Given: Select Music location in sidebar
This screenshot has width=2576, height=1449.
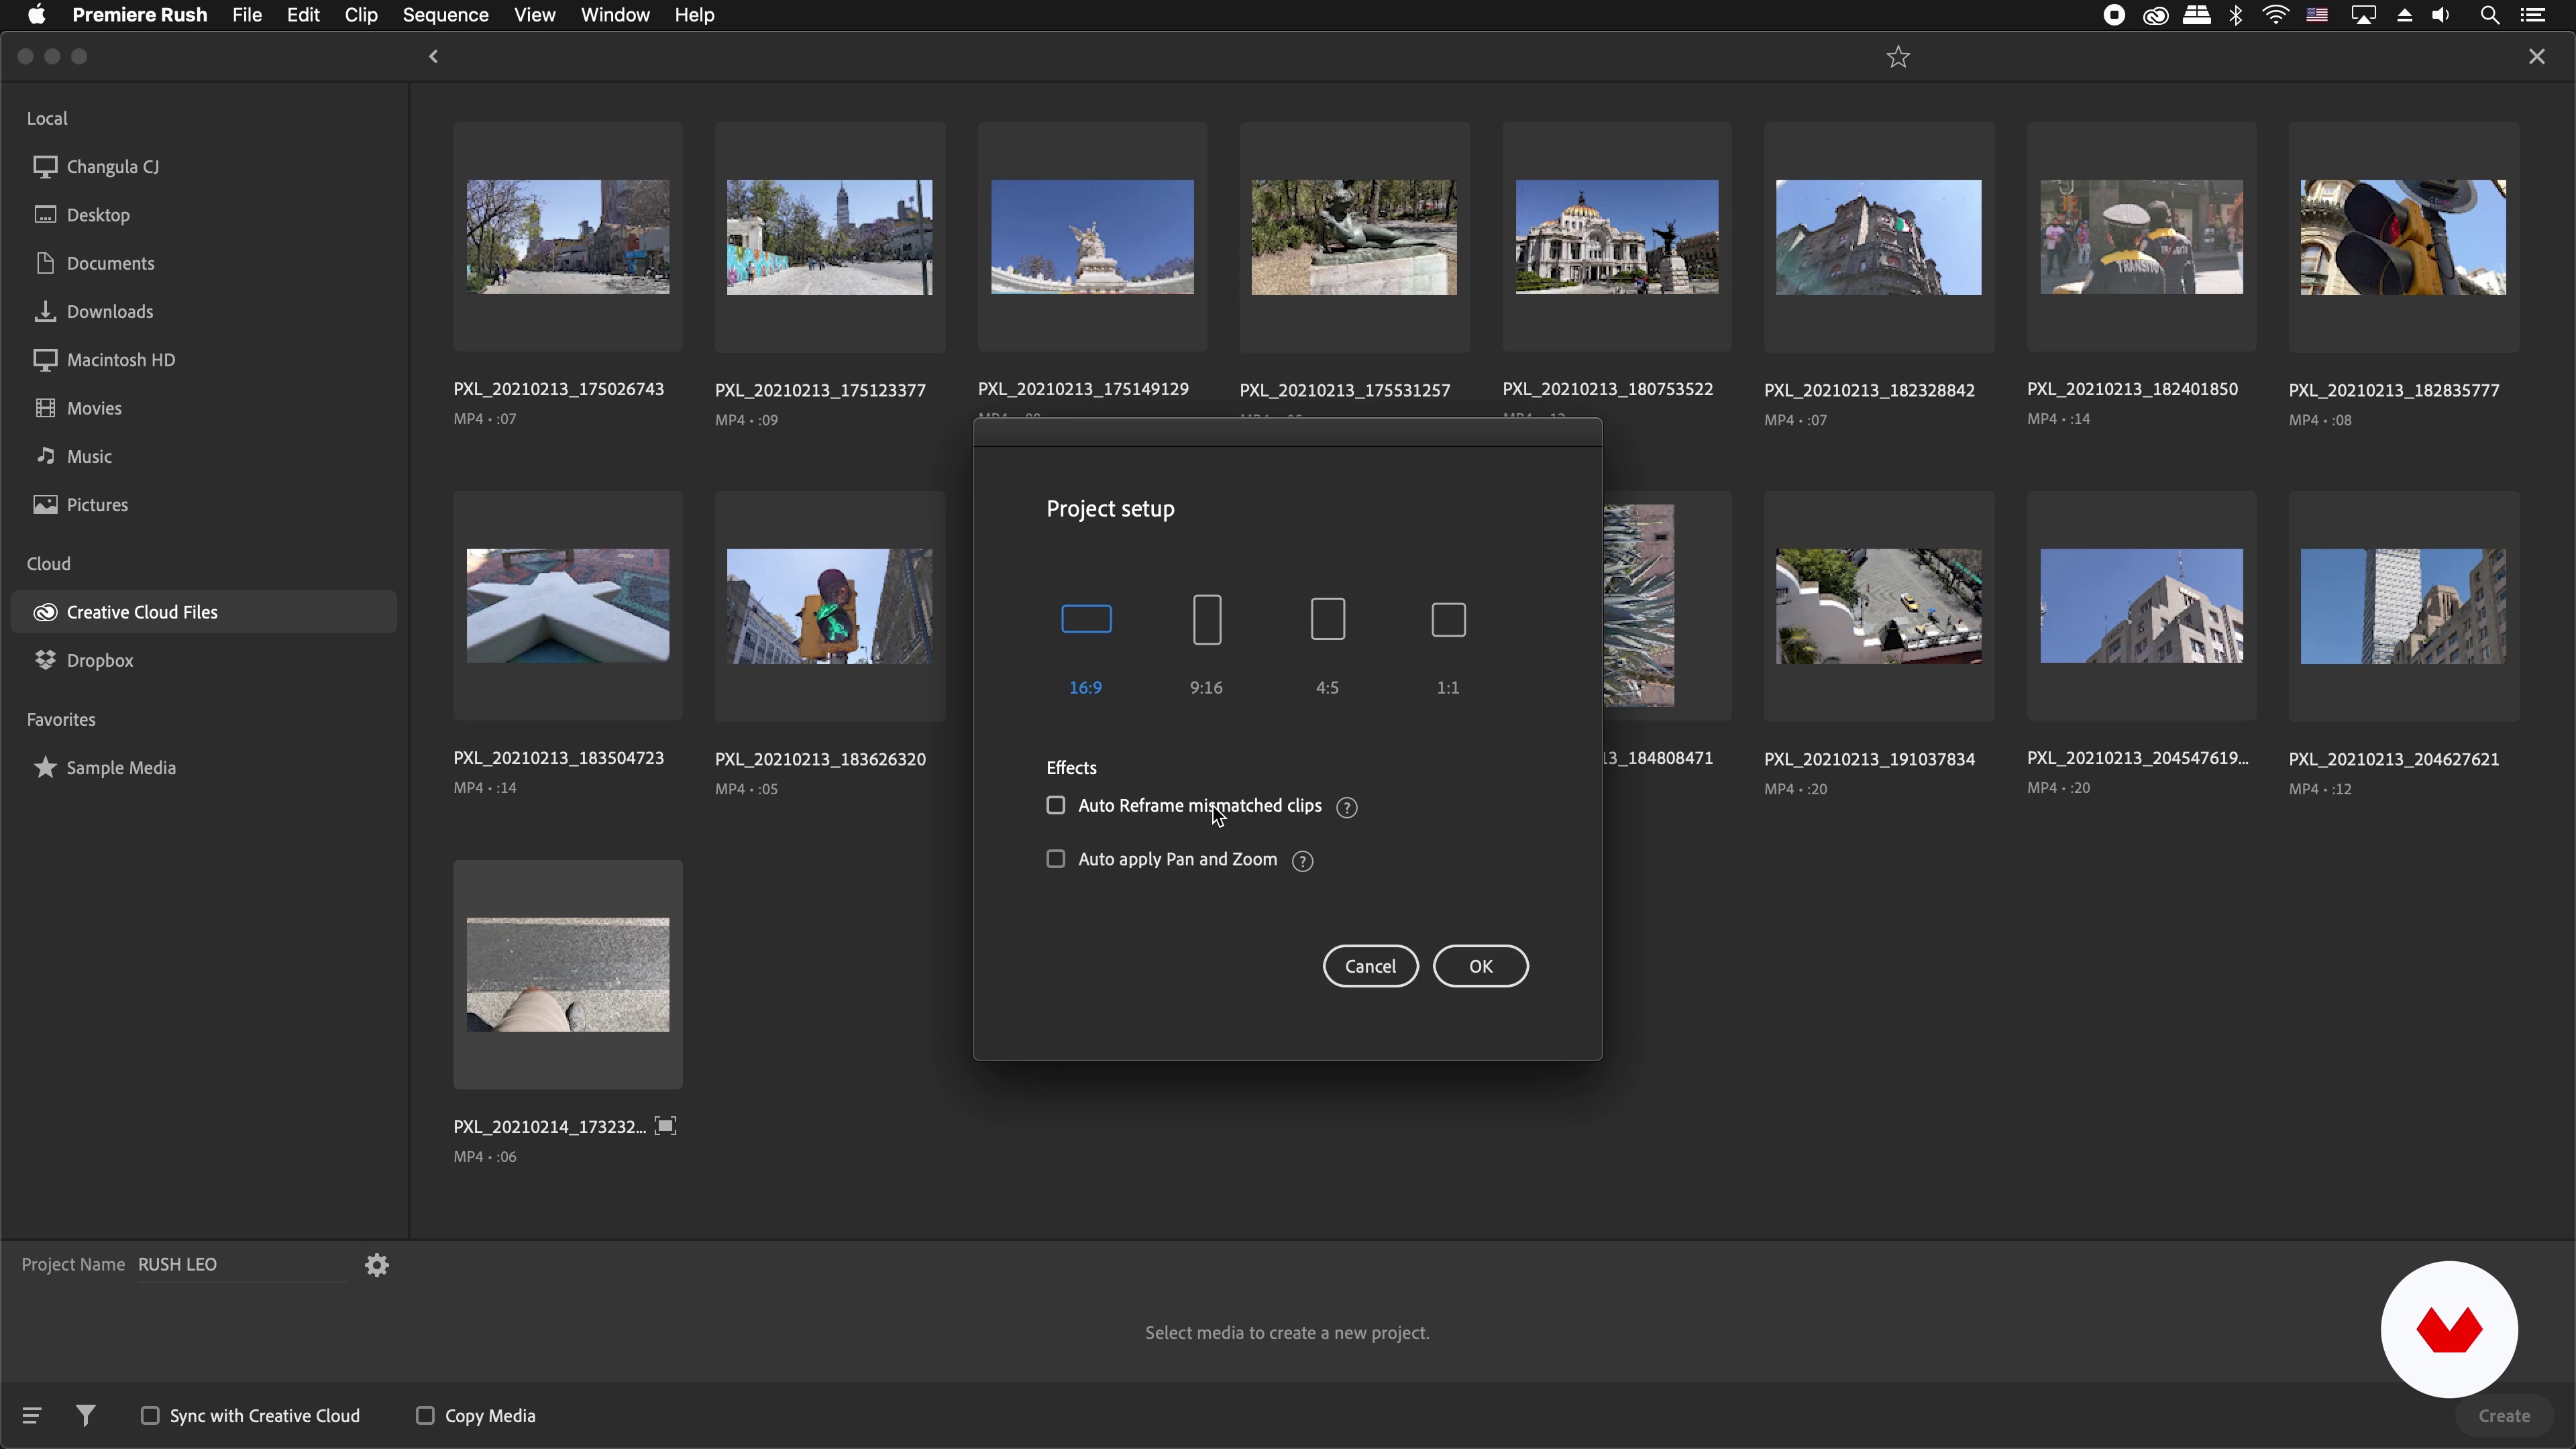Looking at the screenshot, I should pos(204,456).
